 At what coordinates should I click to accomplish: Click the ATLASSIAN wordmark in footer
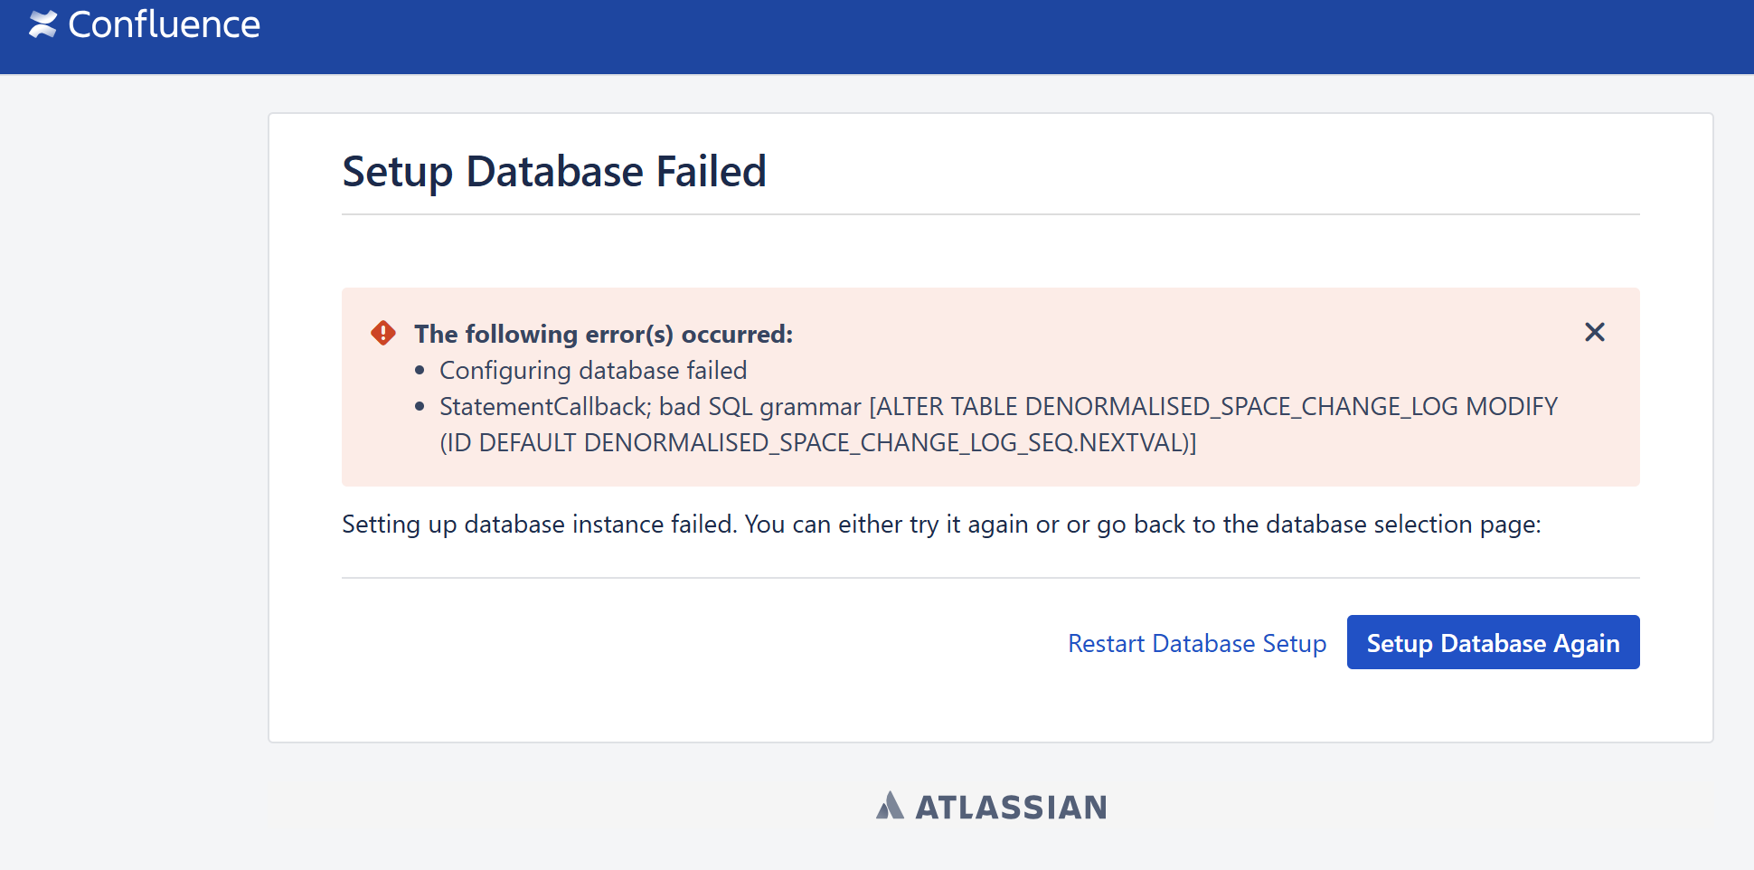tap(1011, 807)
